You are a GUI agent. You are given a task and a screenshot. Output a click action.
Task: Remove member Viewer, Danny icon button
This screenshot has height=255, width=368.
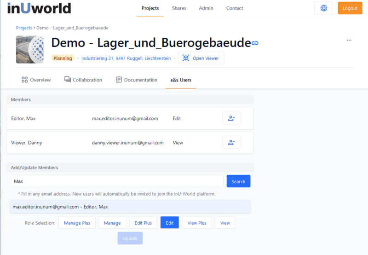pyautogui.click(x=231, y=143)
